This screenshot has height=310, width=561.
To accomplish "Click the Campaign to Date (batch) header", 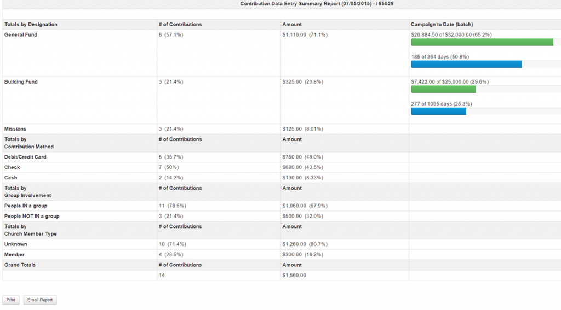I will tap(442, 25).
